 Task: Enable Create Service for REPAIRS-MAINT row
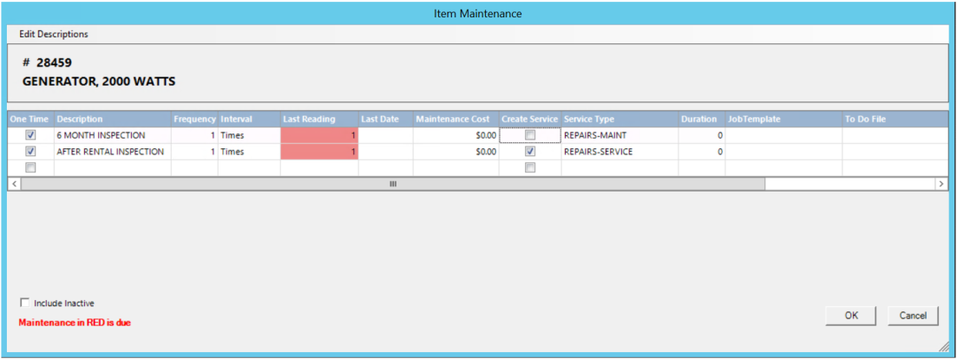[x=530, y=135]
